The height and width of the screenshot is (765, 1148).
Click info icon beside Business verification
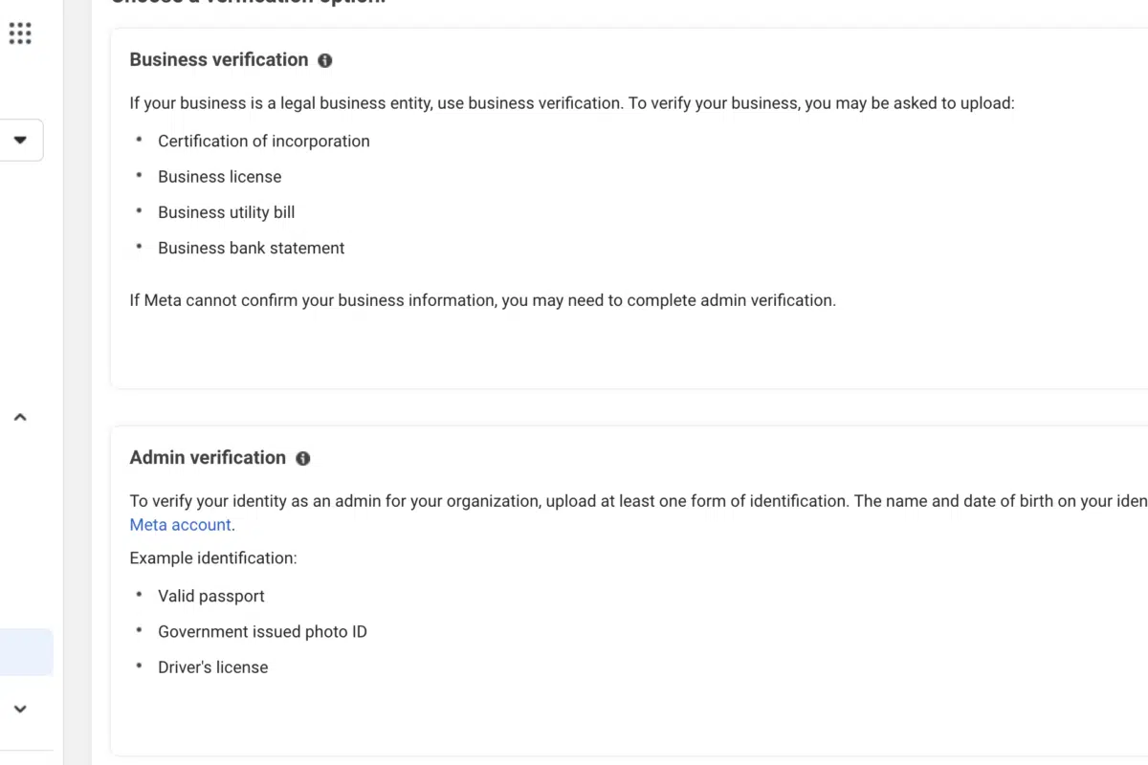(325, 60)
